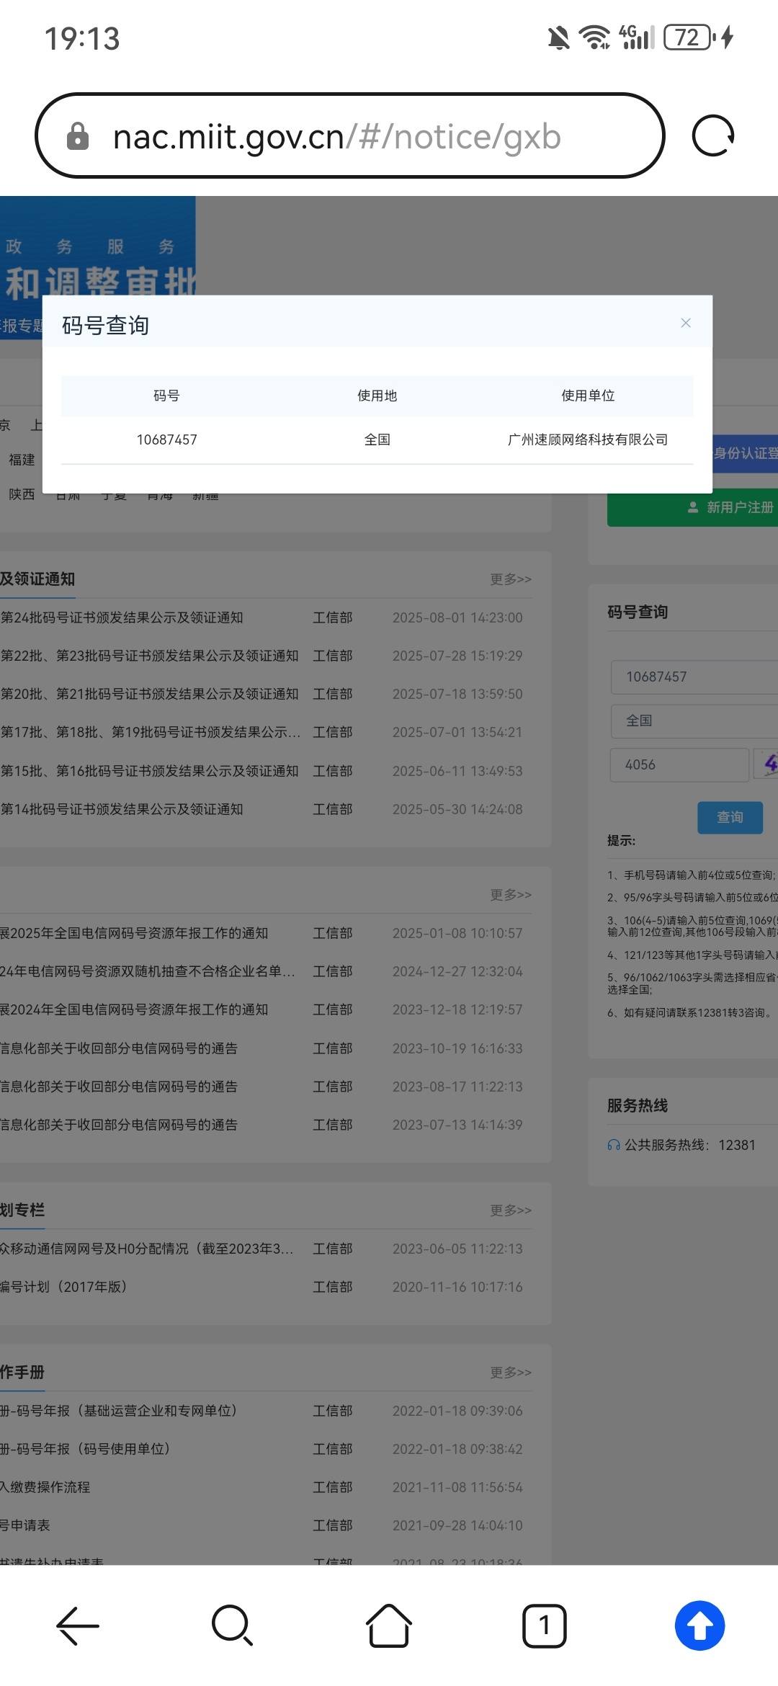This screenshot has height=1686, width=778.
Task: Click 公共服务热线: 12381 text
Action: coord(690,1145)
